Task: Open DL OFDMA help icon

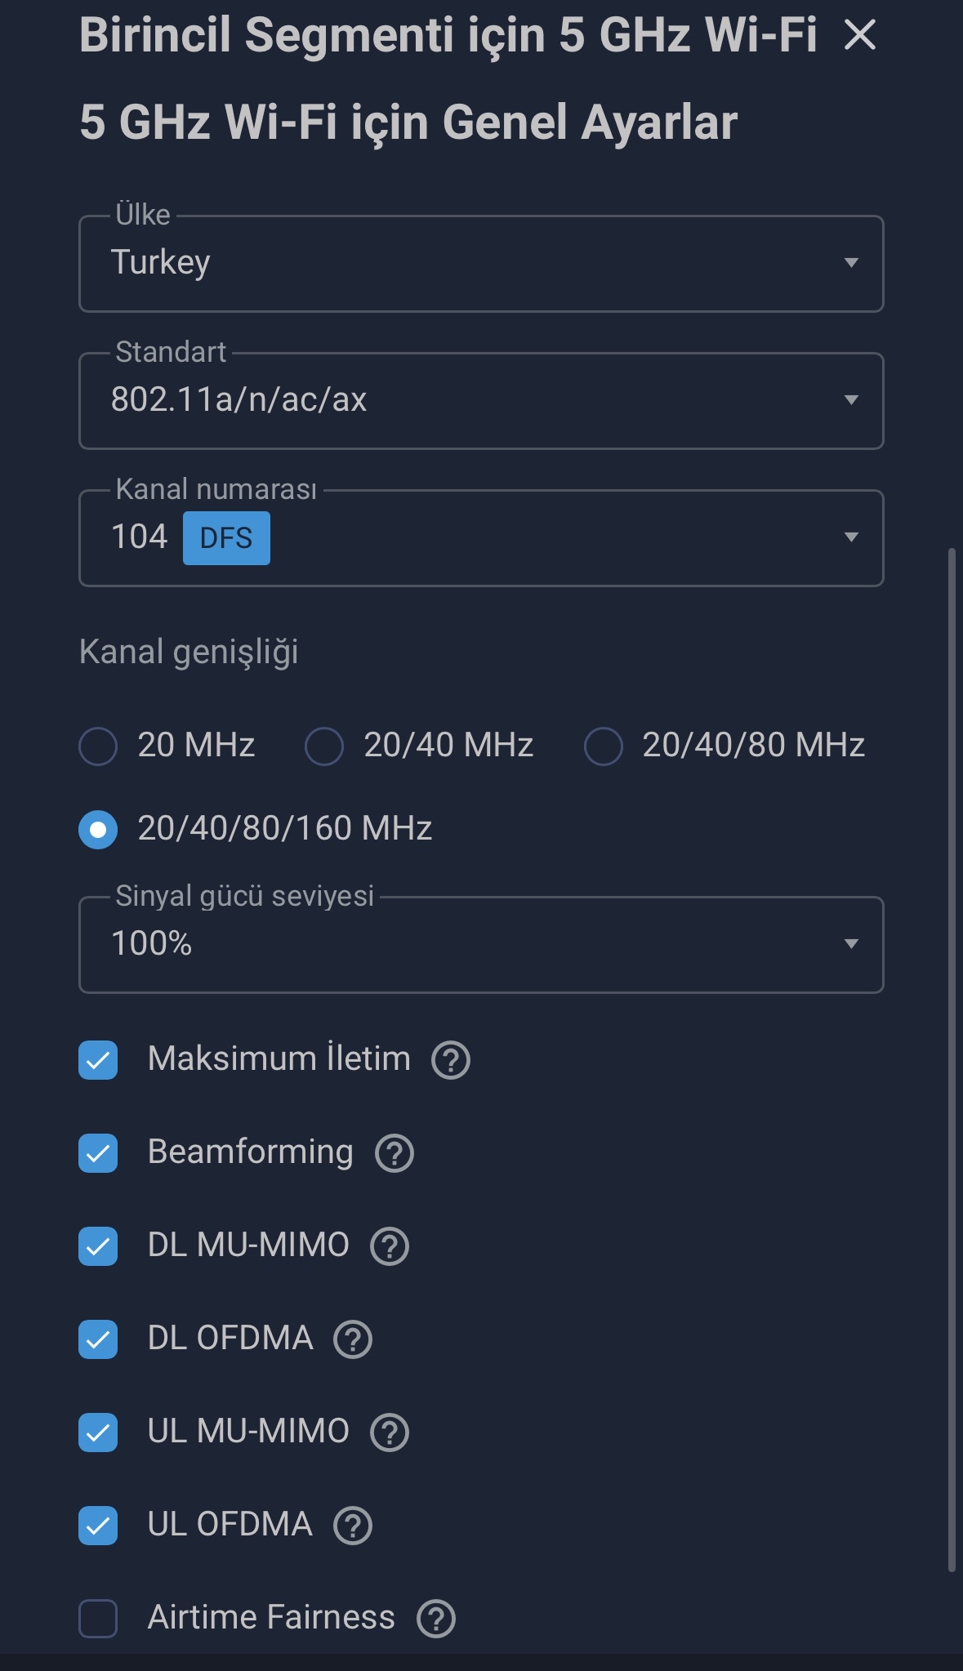Action: [x=353, y=1339]
